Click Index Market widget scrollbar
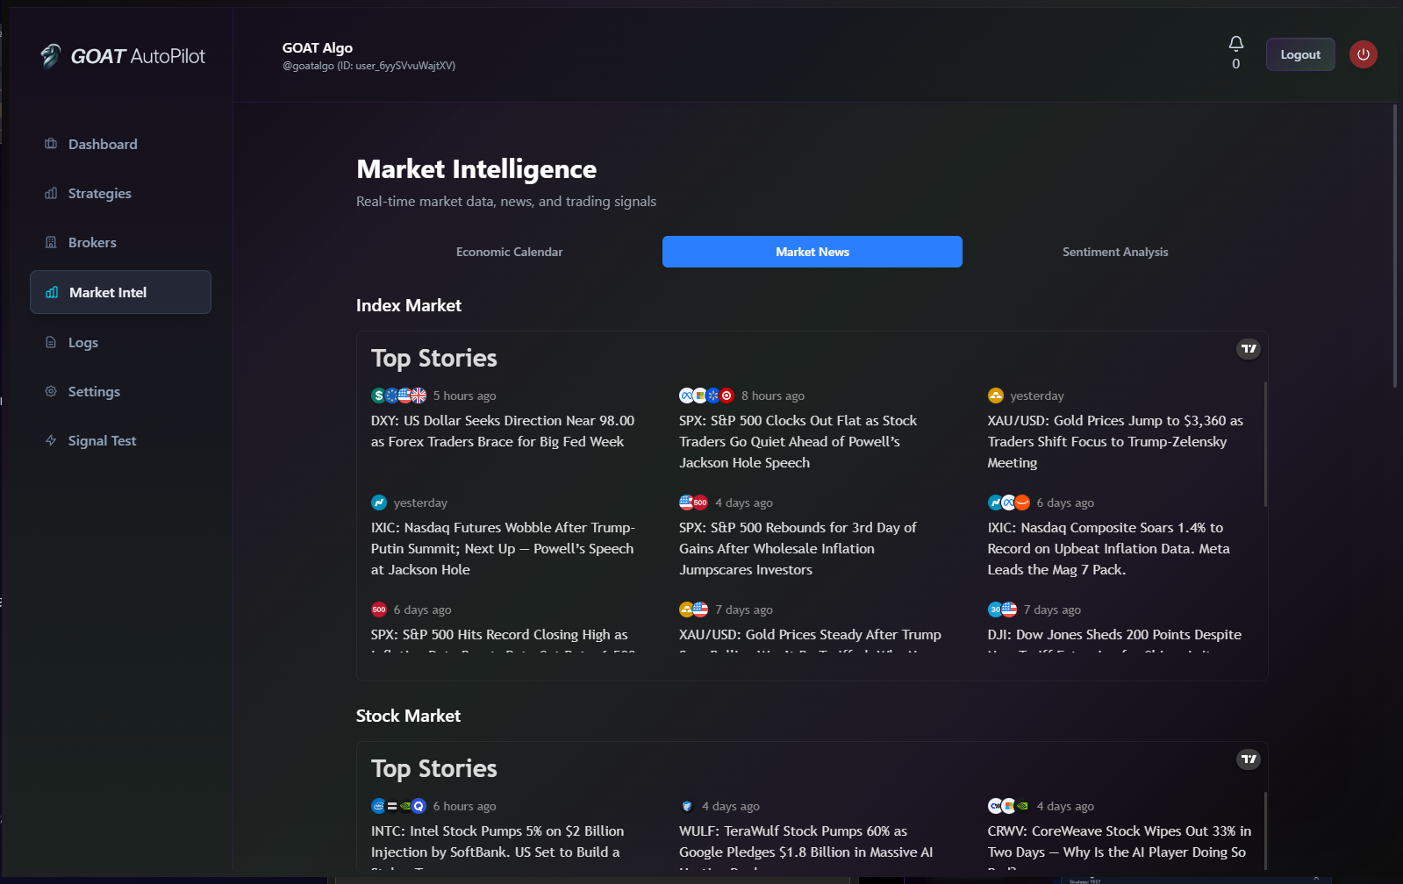This screenshot has width=1403, height=884. pyautogui.click(x=1264, y=444)
